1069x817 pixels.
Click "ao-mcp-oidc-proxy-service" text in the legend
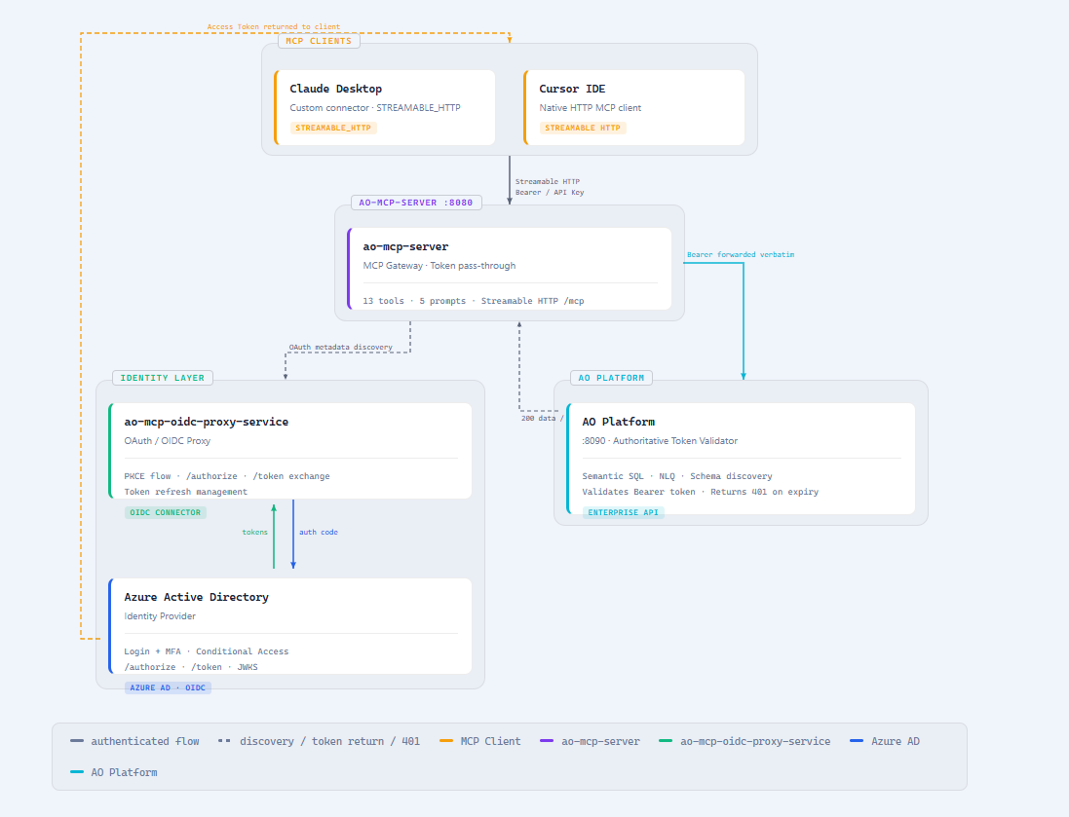pyautogui.click(x=755, y=741)
